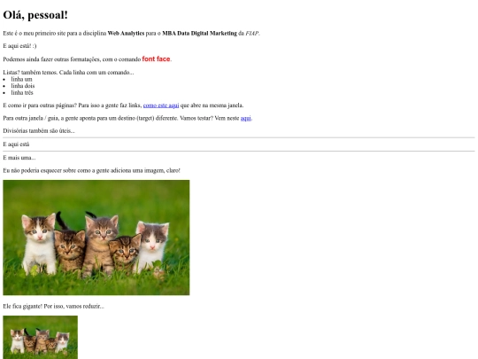This screenshot has height=359, width=478.
Task: Open the 'aqui' new-window link
Action: click(x=246, y=118)
